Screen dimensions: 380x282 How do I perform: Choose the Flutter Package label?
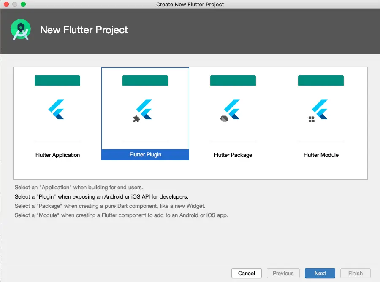click(x=233, y=155)
